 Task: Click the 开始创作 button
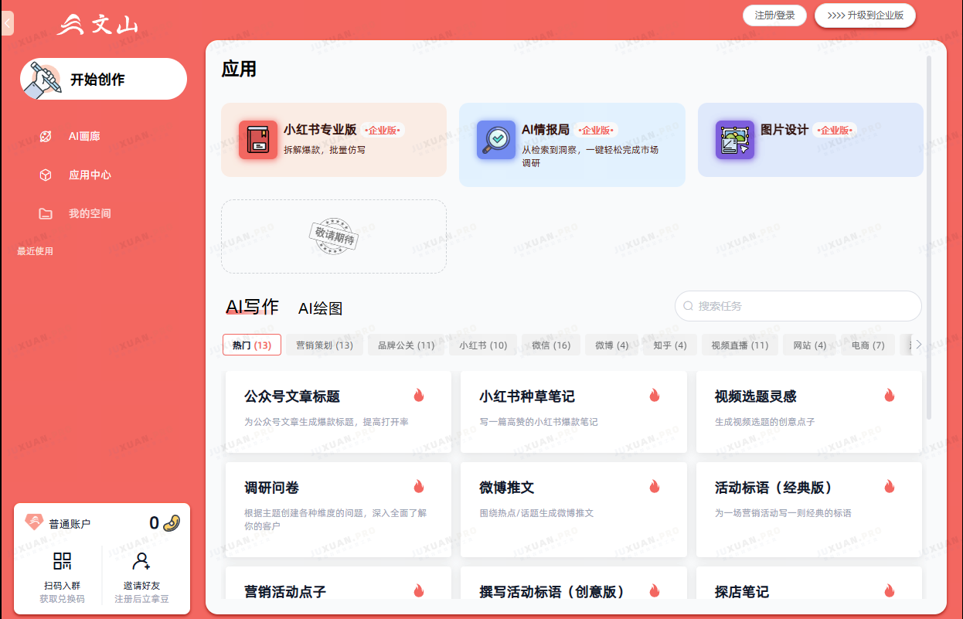pos(104,79)
